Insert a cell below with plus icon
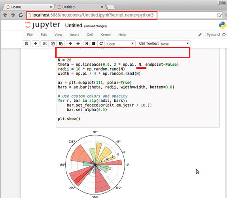 click(x=36, y=44)
